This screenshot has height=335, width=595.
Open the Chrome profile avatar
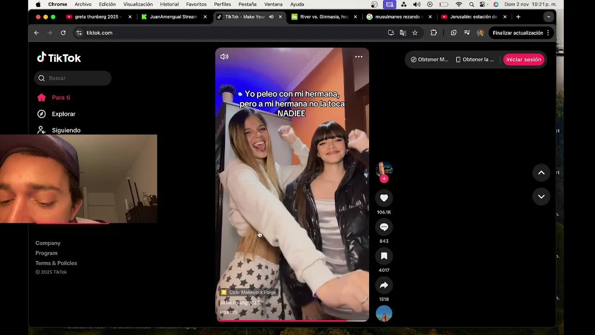(480, 33)
